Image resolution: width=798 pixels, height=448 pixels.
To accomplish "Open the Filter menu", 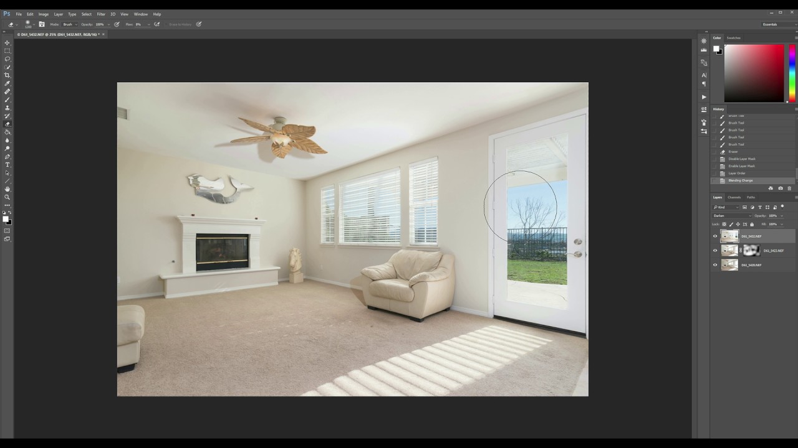I will click(101, 14).
